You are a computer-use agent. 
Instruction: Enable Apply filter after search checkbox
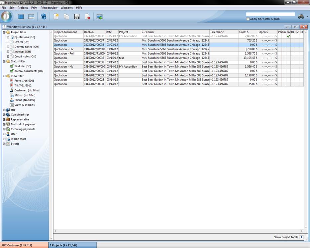click(248, 19)
